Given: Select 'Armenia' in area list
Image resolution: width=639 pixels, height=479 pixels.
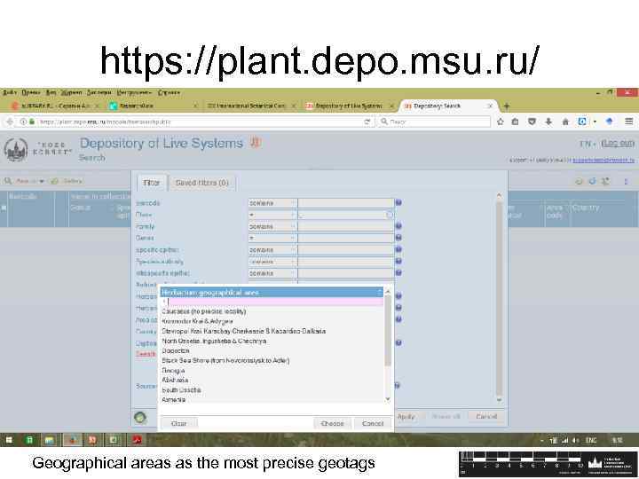Looking at the screenshot, I should click(x=174, y=399).
